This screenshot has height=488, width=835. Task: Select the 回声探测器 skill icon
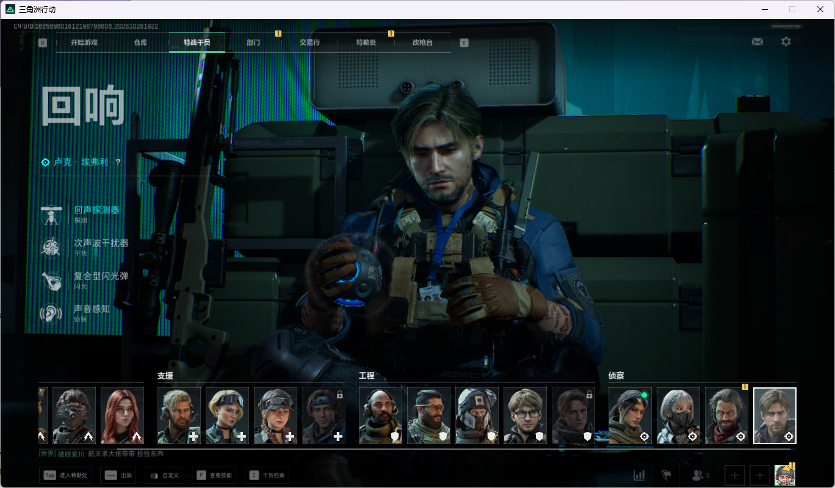click(50, 215)
